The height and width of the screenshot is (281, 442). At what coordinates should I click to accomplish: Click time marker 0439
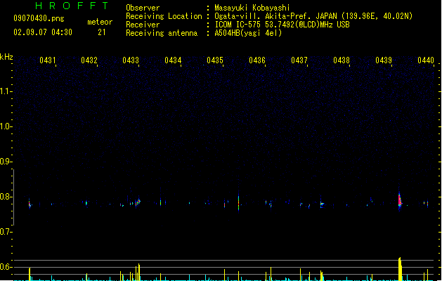[384, 60]
